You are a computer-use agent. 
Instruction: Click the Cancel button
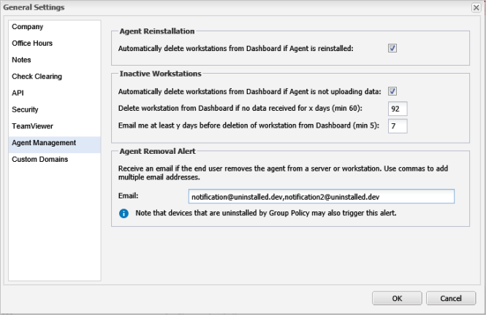(451, 298)
